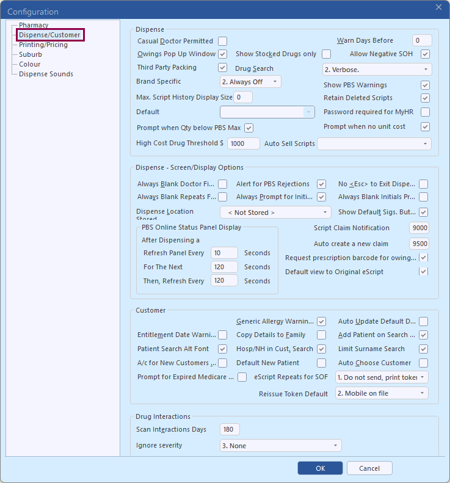
Task: Open Dispense Location Stored dropdown
Action: 275,212
